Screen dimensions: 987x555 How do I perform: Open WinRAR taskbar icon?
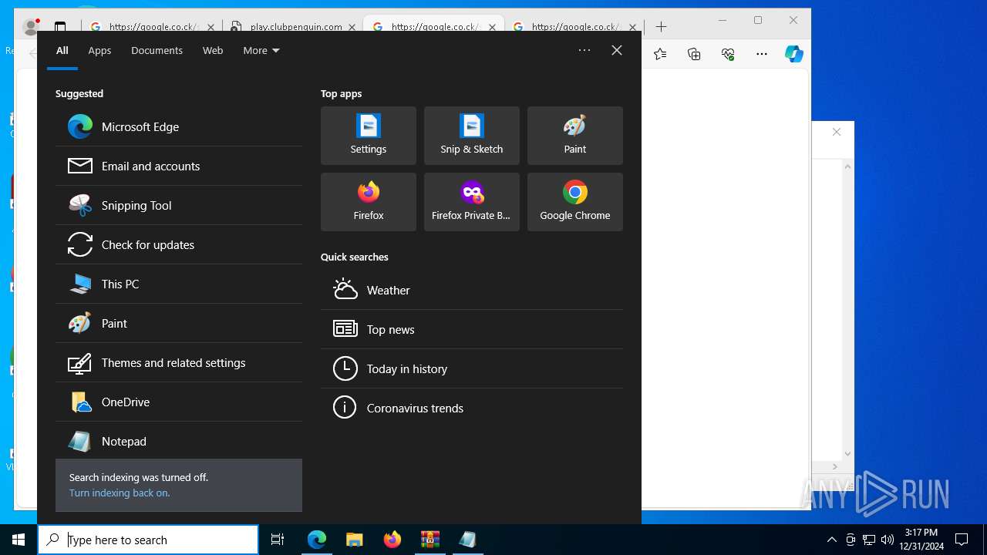[430, 540]
